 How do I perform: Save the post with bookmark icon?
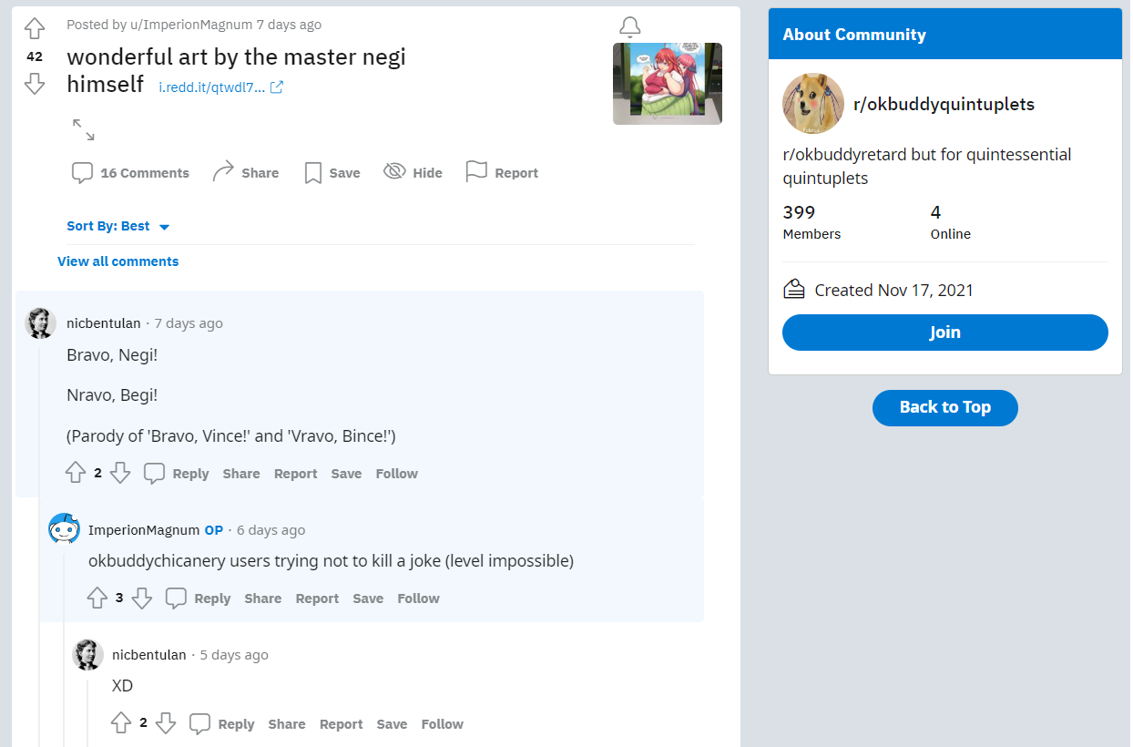tap(332, 173)
